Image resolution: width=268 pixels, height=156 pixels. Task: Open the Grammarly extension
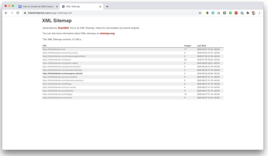(x=213, y=13)
